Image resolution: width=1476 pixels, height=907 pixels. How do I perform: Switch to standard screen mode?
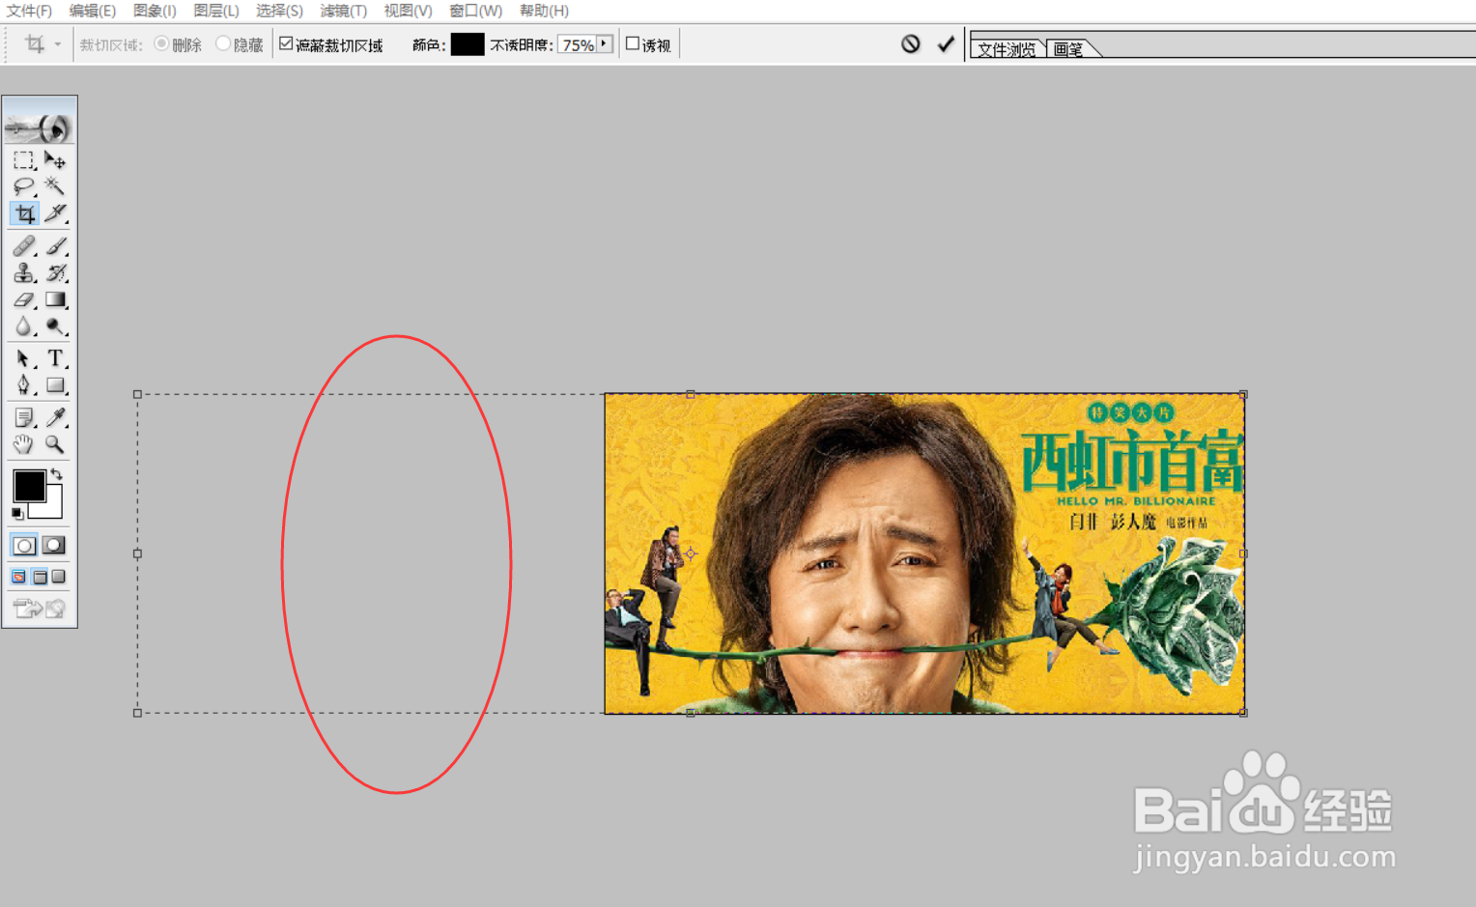(18, 577)
